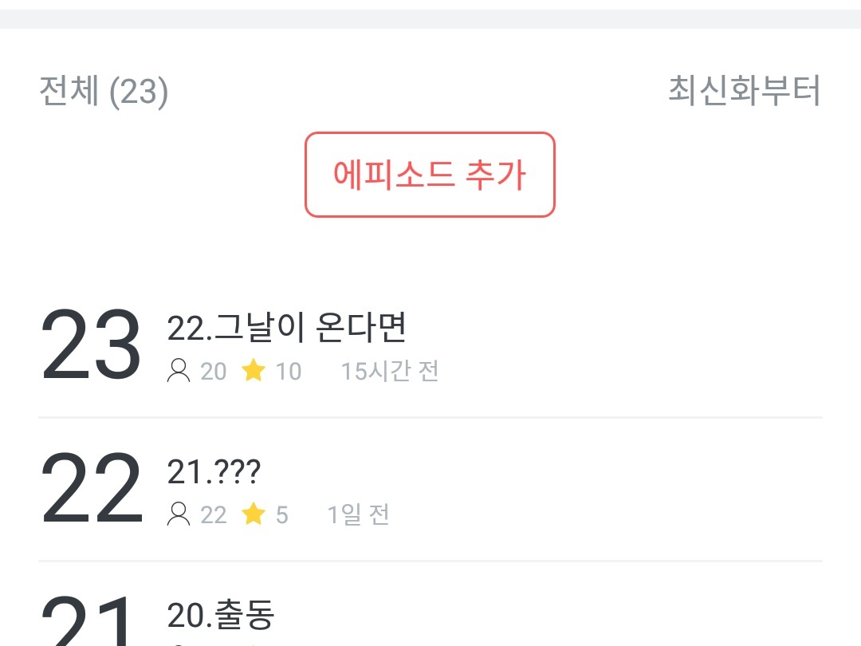The image size is (861, 646).
Task: Select the 전체 (23) episode count label
Action: (104, 92)
